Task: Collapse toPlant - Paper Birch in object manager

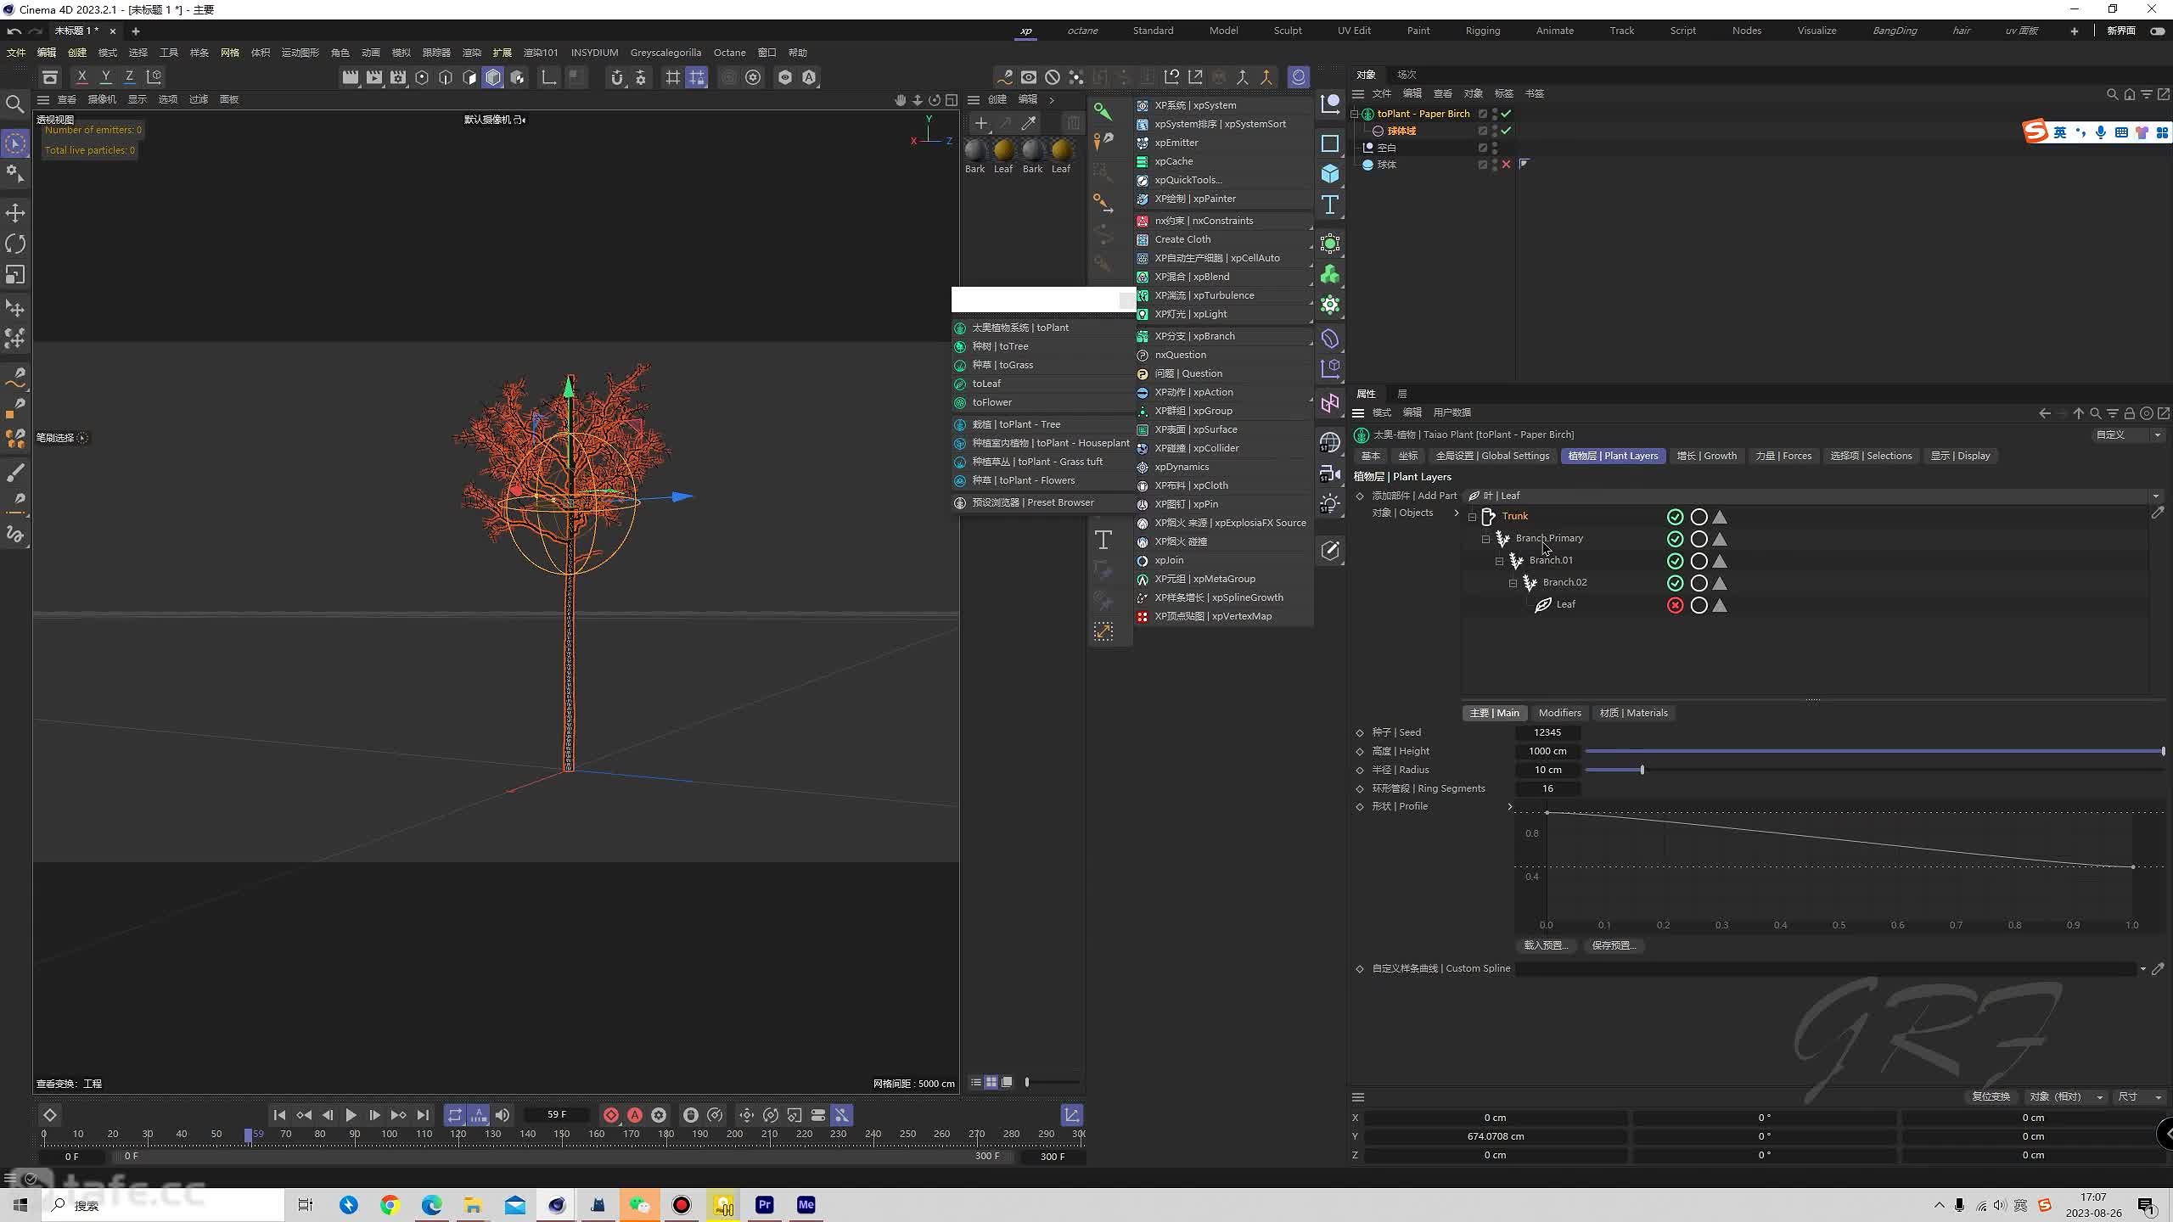Action: point(1356,114)
